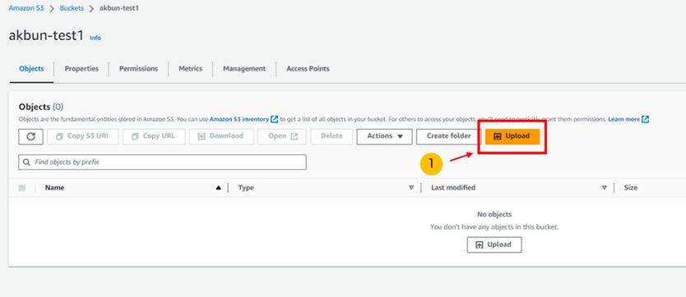This screenshot has height=297, width=686.
Task: Click the Type column header text
Action: click(246, 188)
